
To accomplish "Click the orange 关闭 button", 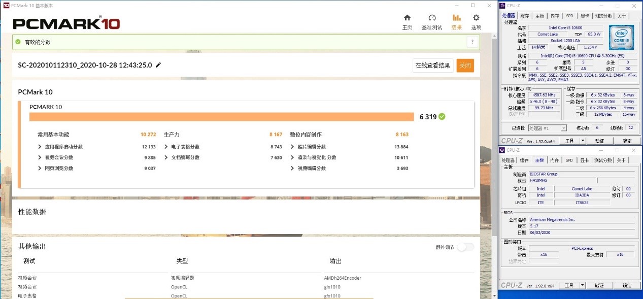I will click(x=465, y=65).
